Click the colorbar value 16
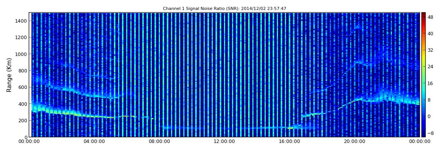 430,83
